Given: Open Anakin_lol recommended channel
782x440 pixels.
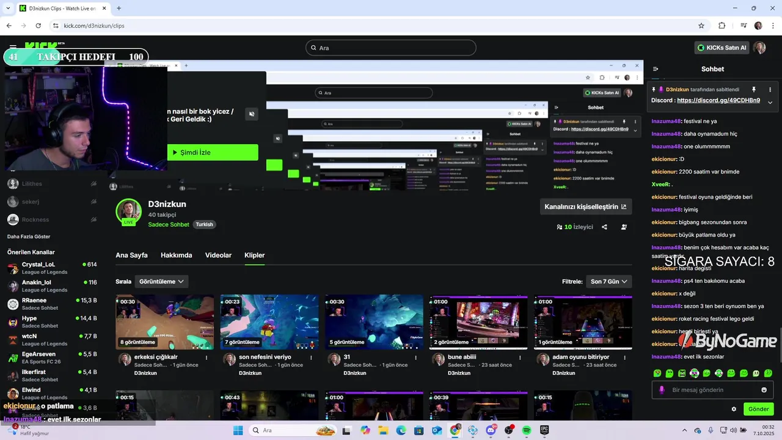Looking at the screenshot, I should pos(52,286).
